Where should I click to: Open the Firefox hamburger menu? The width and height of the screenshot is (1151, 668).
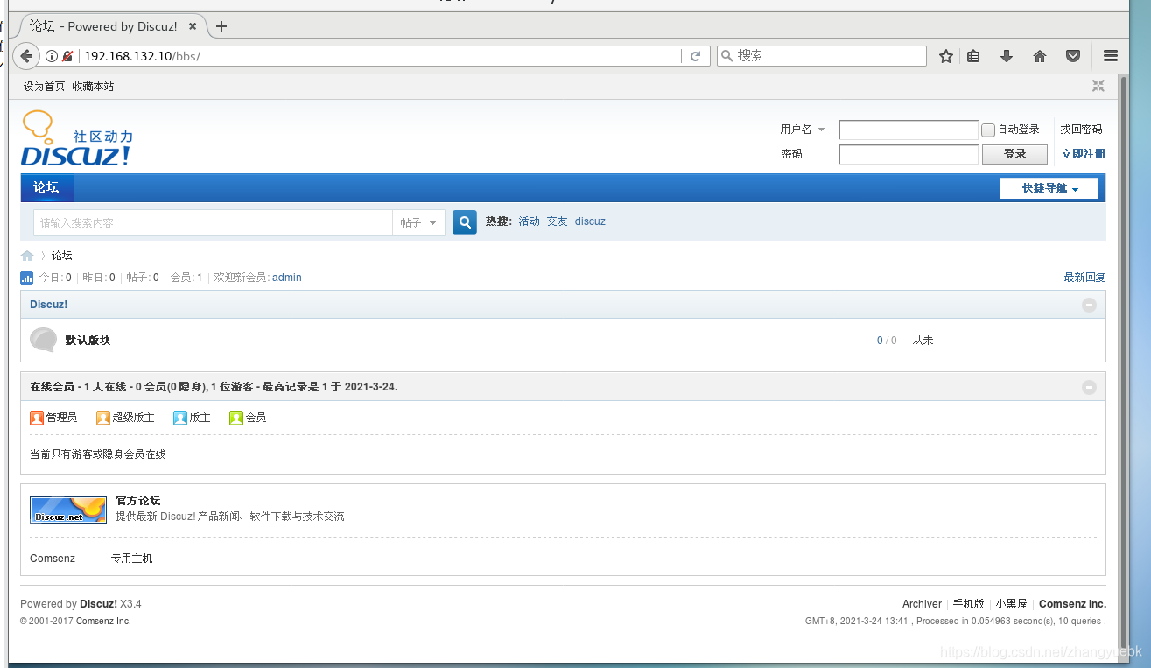1111,56
